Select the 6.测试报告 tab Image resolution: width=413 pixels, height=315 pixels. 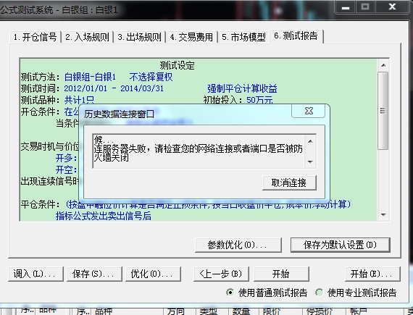coord(296,35)
